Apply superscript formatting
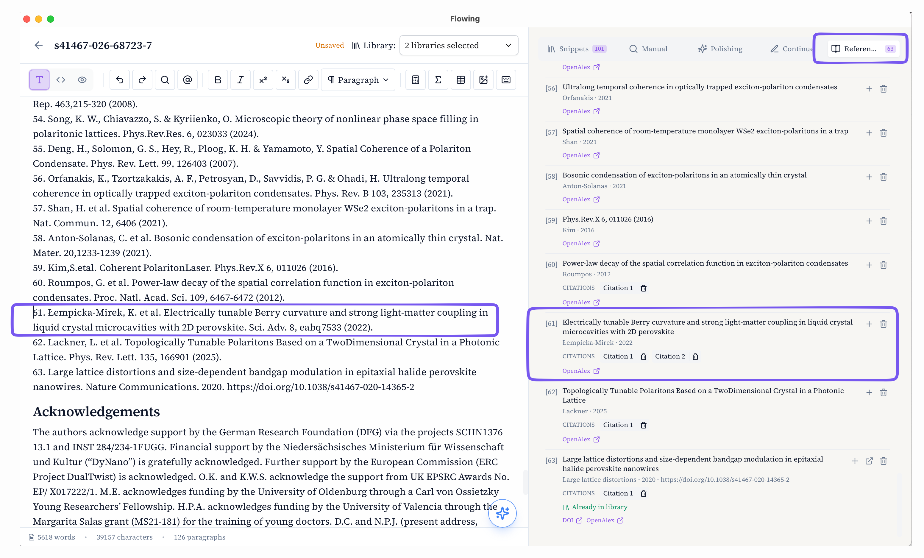Image resolution: width=924 pixels, height=558 pixels. pyautogui.click(x=263, y=80)
